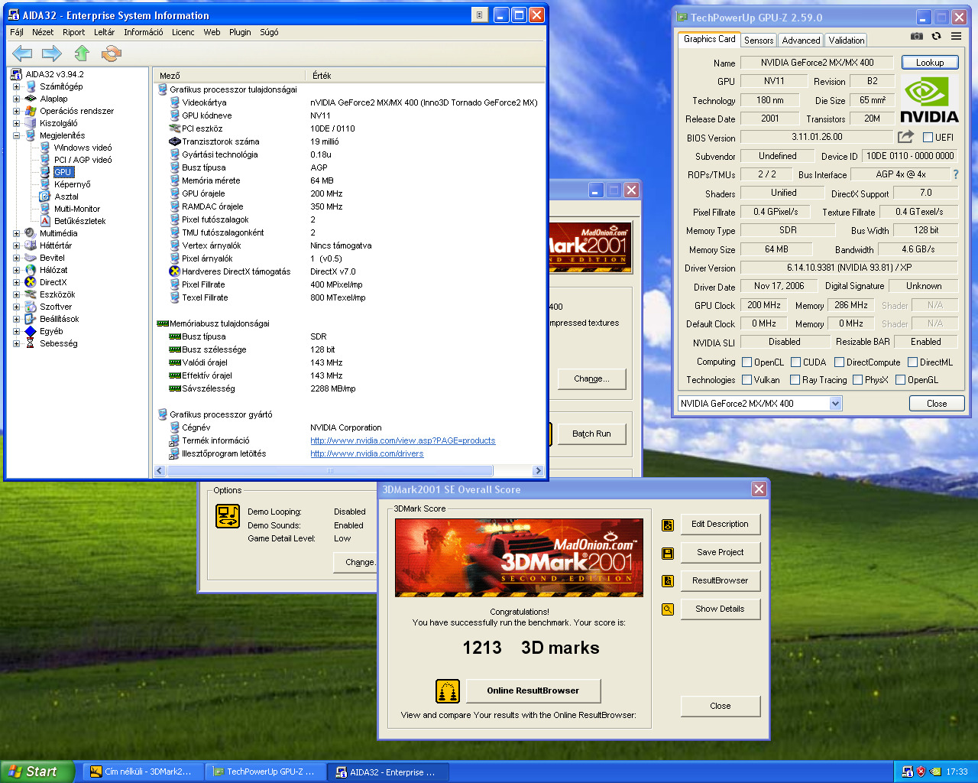Enable the OpenCL checkbox
This screenshot has width=978, height=783.
click(x=747, y=362)
